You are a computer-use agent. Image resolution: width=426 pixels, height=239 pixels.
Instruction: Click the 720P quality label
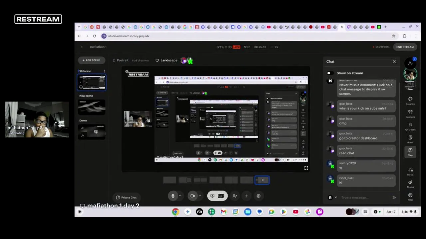(x=247, y=47)
